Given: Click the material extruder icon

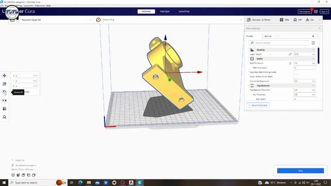Looking at the screenshot, I should [x=98, y=20].
